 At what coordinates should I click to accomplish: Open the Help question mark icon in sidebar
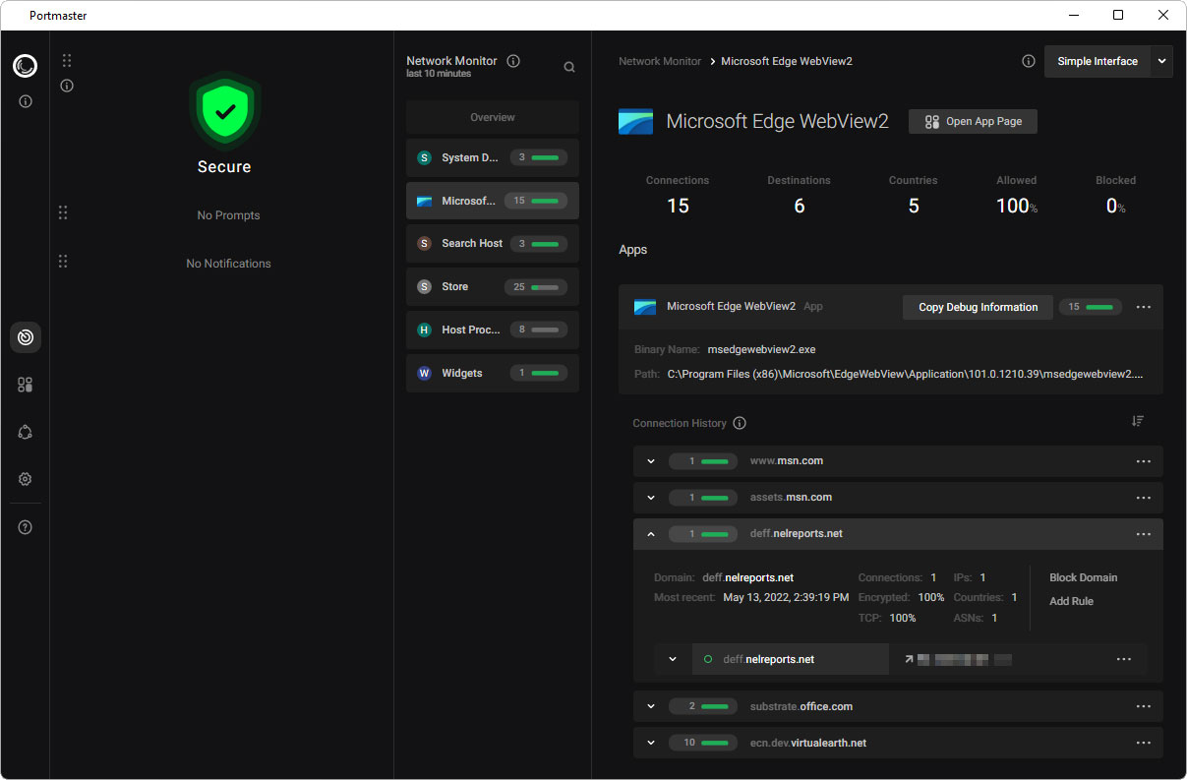pos(26,527)
